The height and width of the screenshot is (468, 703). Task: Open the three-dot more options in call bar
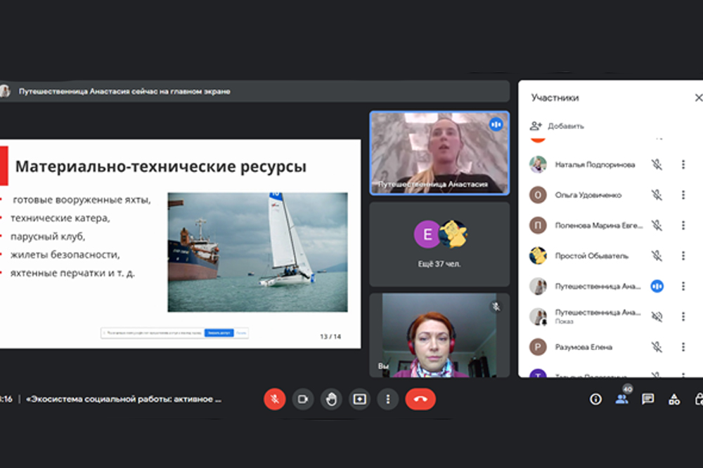coord(388,399)
